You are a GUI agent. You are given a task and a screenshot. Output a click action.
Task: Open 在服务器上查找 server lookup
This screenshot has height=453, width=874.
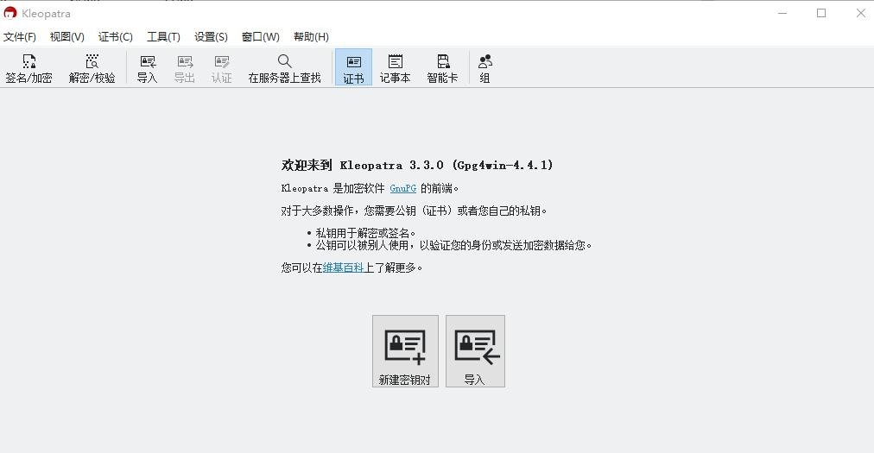(x=284, y=68)
